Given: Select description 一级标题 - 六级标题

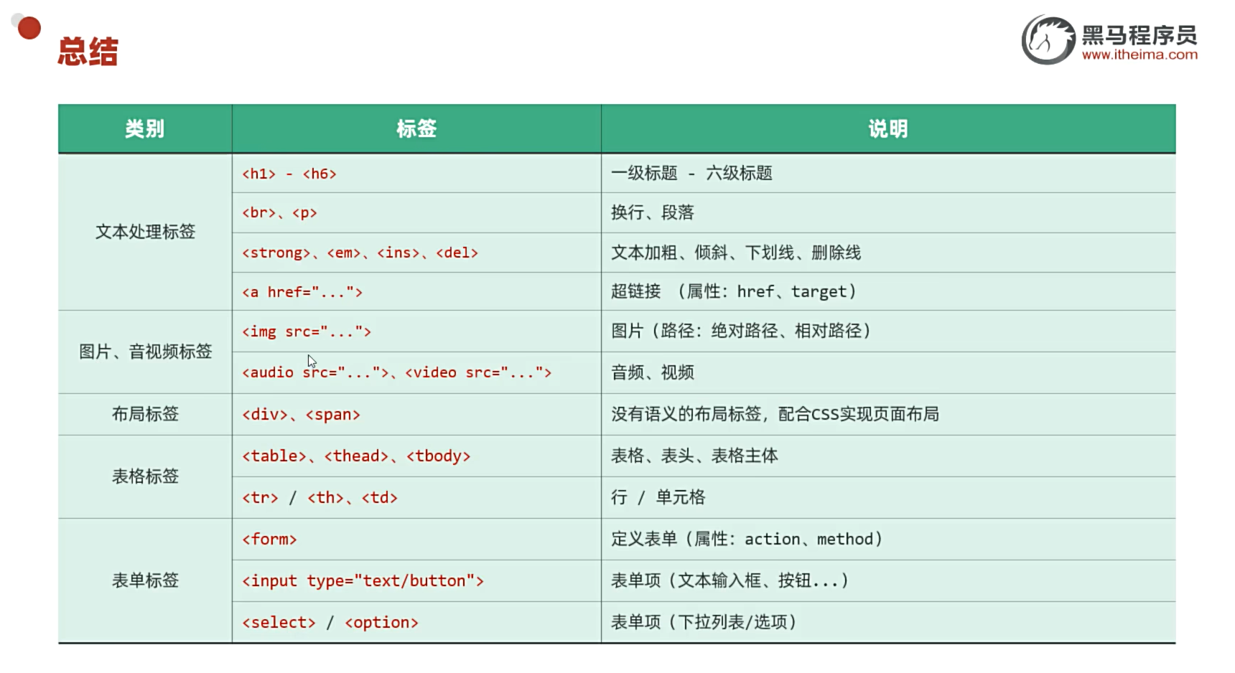Looking at the screenshot, I should [691, 173].
